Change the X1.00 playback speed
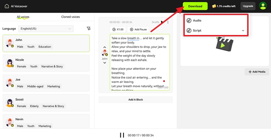Viewport: 271px width, 140px height. [x=118, y=29]
